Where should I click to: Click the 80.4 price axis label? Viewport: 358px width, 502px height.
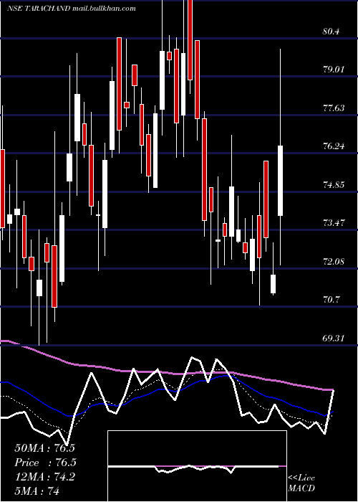click(x=331, y=32)
